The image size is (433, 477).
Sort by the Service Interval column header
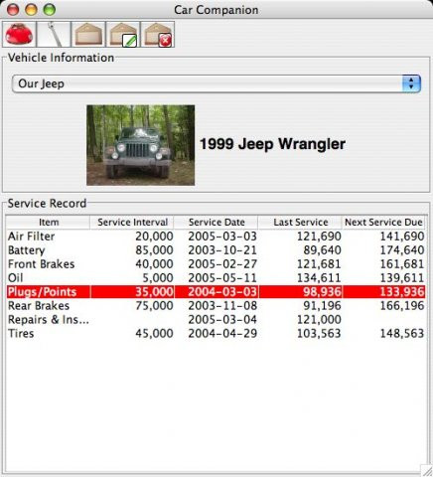pyautogui.click(x=132, y=222)
